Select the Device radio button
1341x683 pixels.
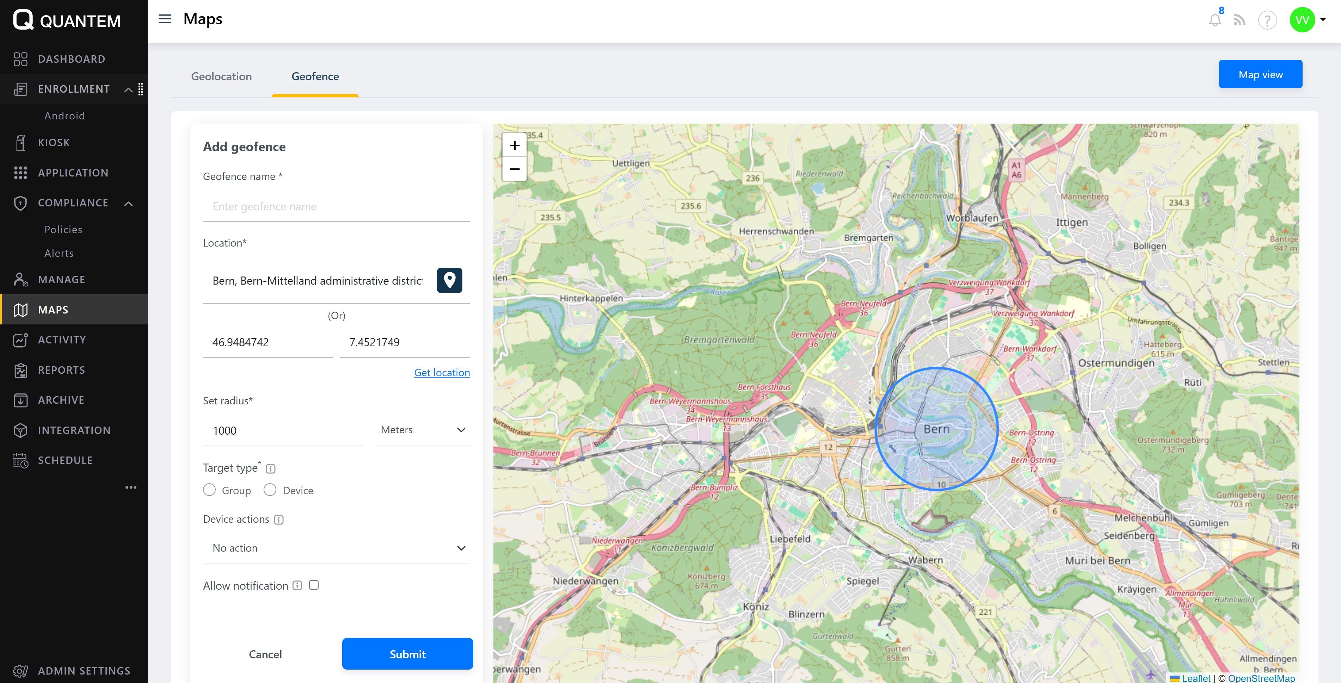[270, 490]
